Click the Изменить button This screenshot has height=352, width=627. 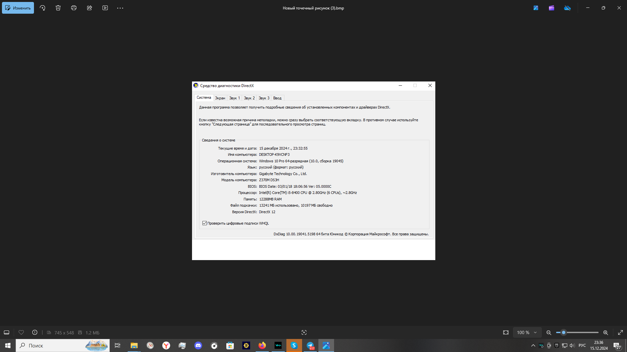pos(18,8)
